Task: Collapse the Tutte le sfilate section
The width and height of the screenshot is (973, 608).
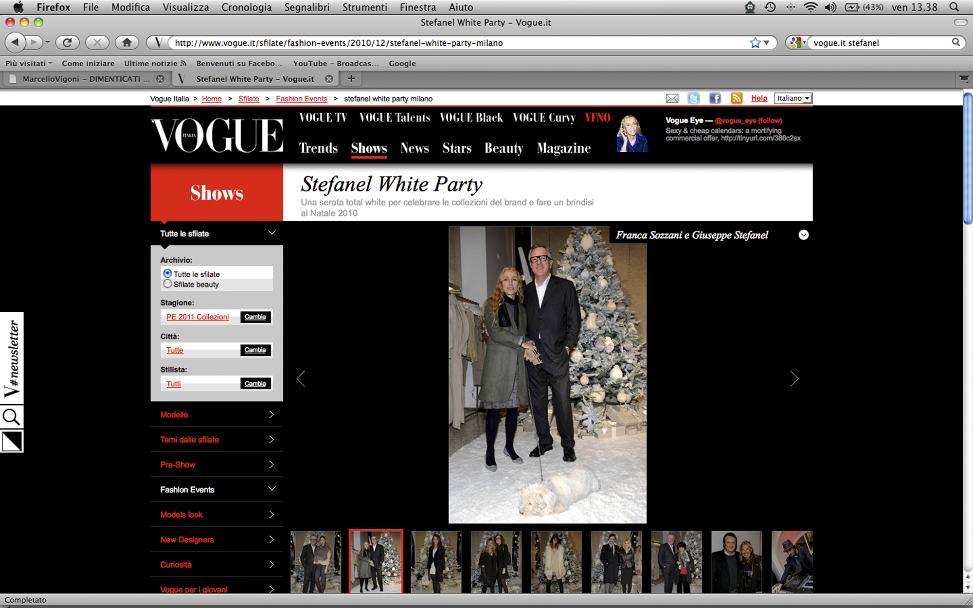Action: click(x=272, y=233)
